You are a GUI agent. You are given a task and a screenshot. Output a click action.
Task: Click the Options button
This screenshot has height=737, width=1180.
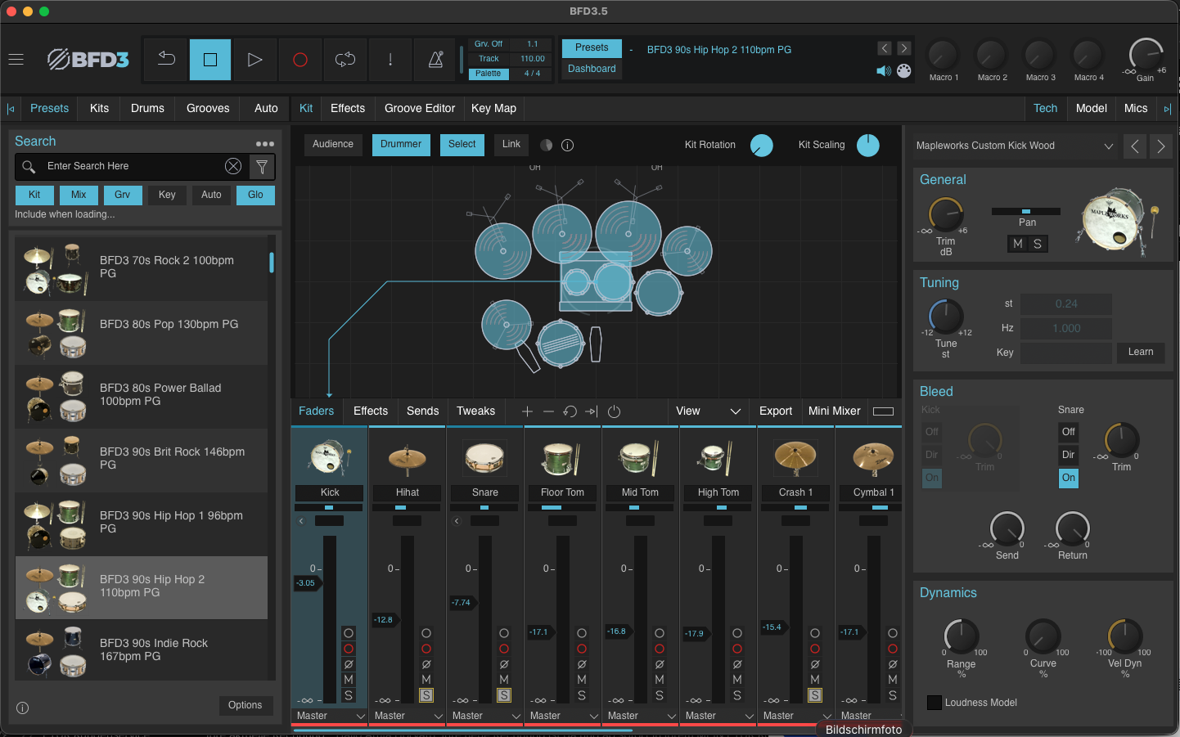pyautogui.click(x=245, y=705)
